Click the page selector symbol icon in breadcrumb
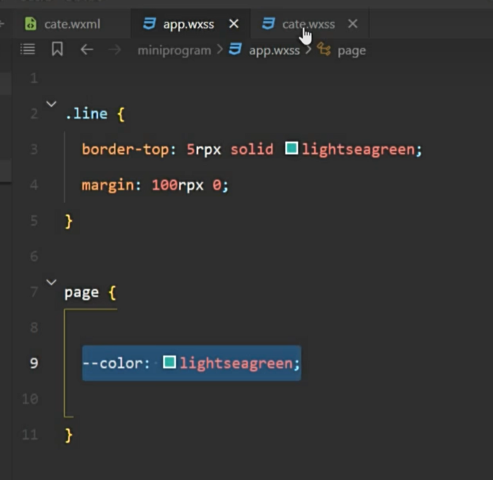Screen dimensions: 493x480 [324, 50]
